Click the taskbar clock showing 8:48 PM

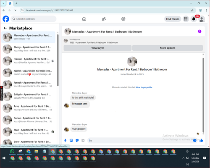click(195, 158)
